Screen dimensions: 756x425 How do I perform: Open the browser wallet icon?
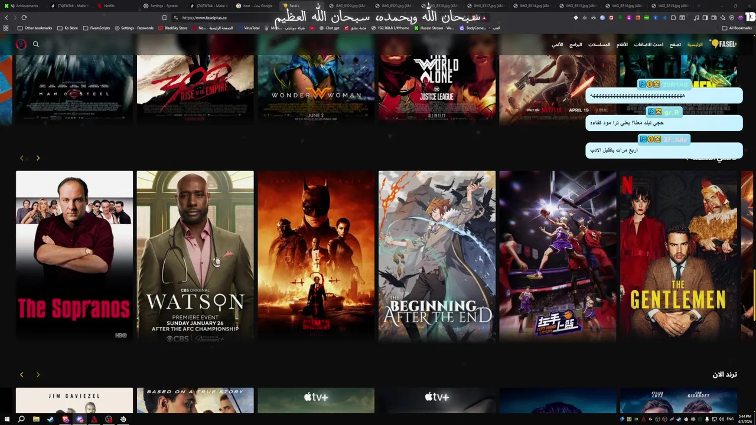(713, 18)
